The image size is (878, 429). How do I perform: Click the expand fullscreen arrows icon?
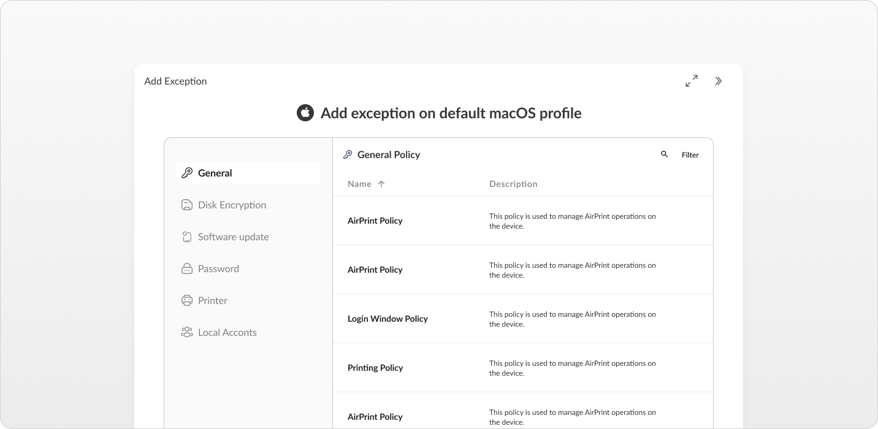692,81
